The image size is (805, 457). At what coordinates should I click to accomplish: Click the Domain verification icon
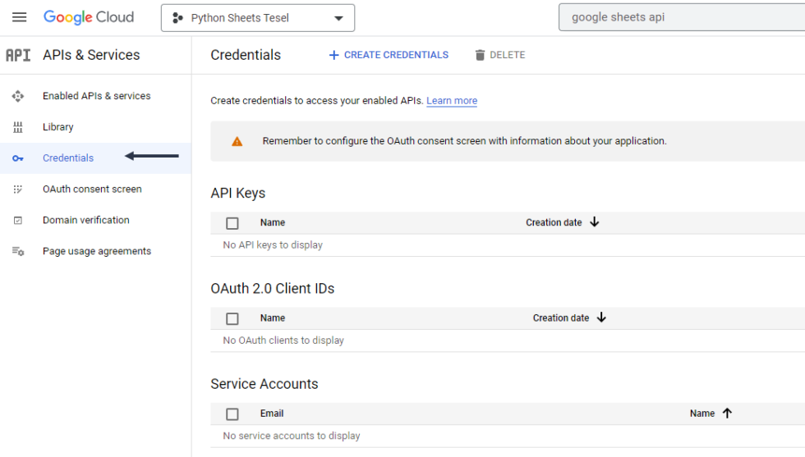pos(18,221)
